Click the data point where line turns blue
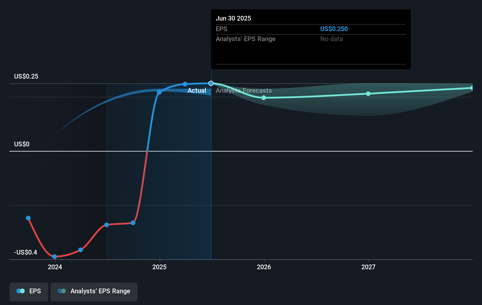The image size is (482, 305). (159, 92)
